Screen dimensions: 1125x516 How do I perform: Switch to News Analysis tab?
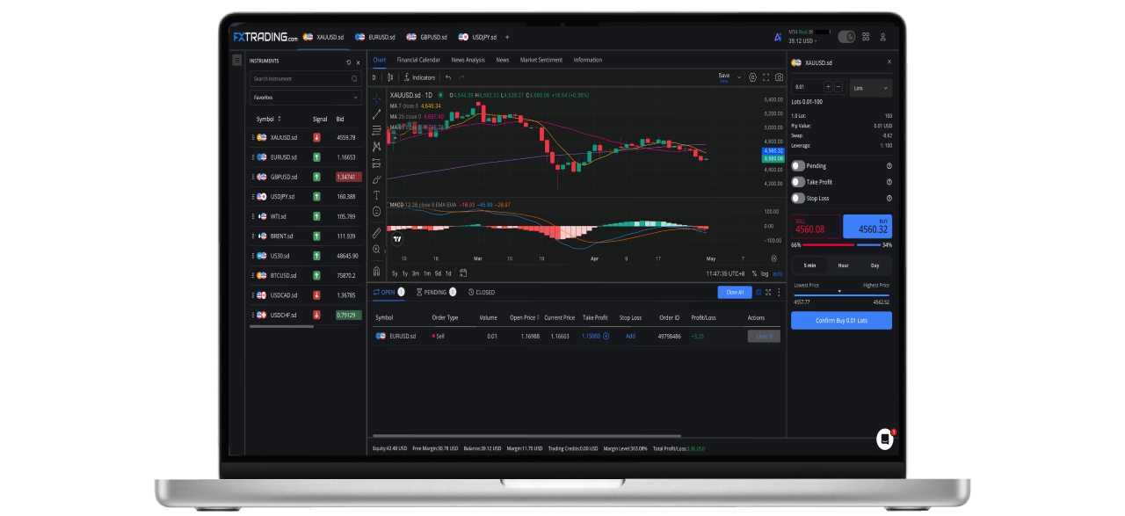[x=468, y=60]
